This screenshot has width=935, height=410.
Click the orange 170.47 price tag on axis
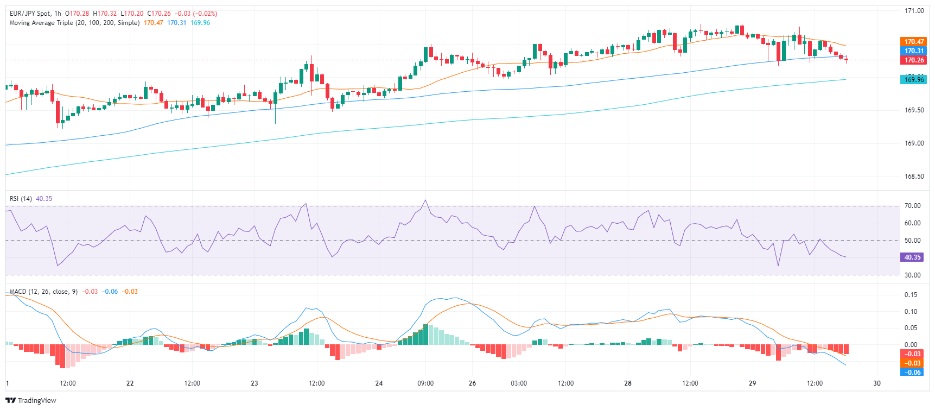point(914,42)
